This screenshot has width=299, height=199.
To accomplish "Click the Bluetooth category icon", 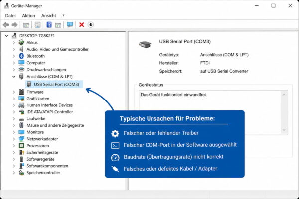I will point(21,56).
